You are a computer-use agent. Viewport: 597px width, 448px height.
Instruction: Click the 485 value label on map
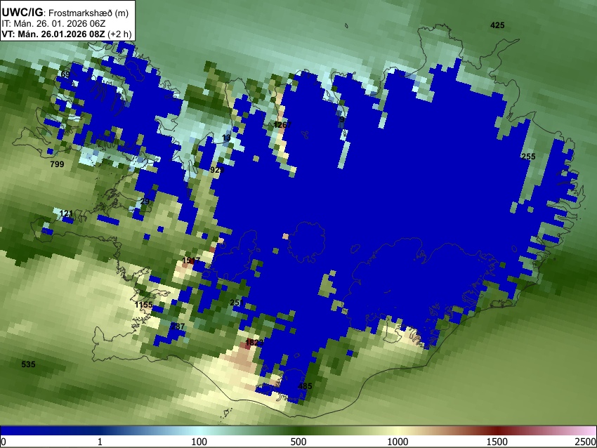pyautogui.click(x=305, y=386)
